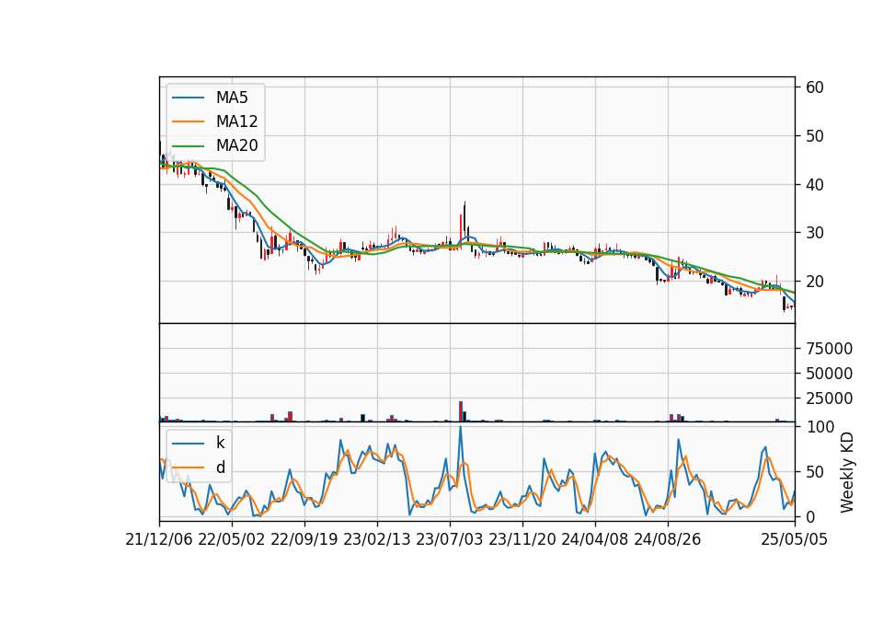Image resolution: width=883 pixels, height=635 pixels.
Task: Click the price axis value 20
Action: tap(815, 282)
